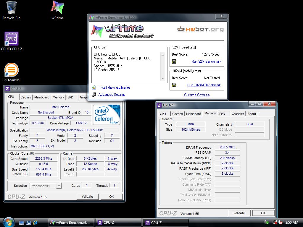Click the Intel Celeron inside logo
303x227 pixels.
point(107,115)
